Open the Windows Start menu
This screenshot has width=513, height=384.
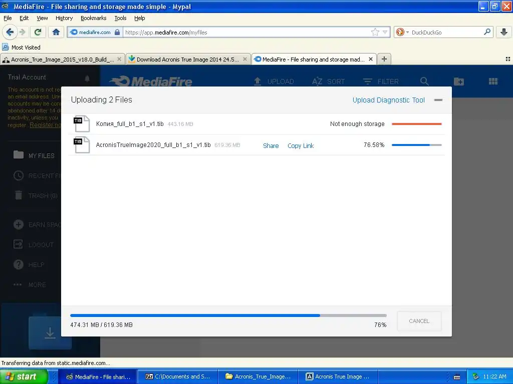pyautogui.click(x=24, y=376)
